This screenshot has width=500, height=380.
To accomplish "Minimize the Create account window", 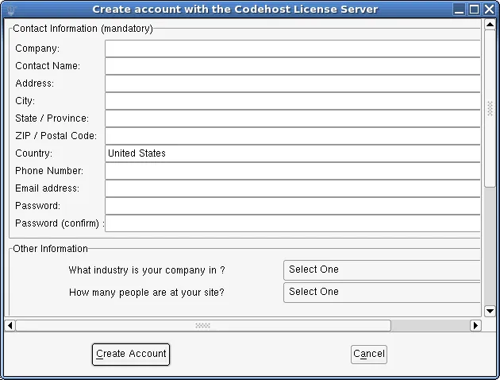I will click(459, 10).
